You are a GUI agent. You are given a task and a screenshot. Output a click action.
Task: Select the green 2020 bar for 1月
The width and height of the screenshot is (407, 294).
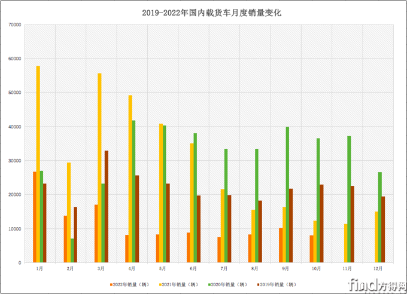point(41,217)
